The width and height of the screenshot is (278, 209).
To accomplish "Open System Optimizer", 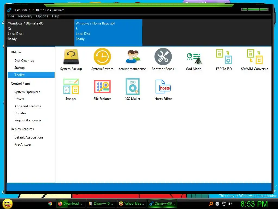I will [27, 92].
